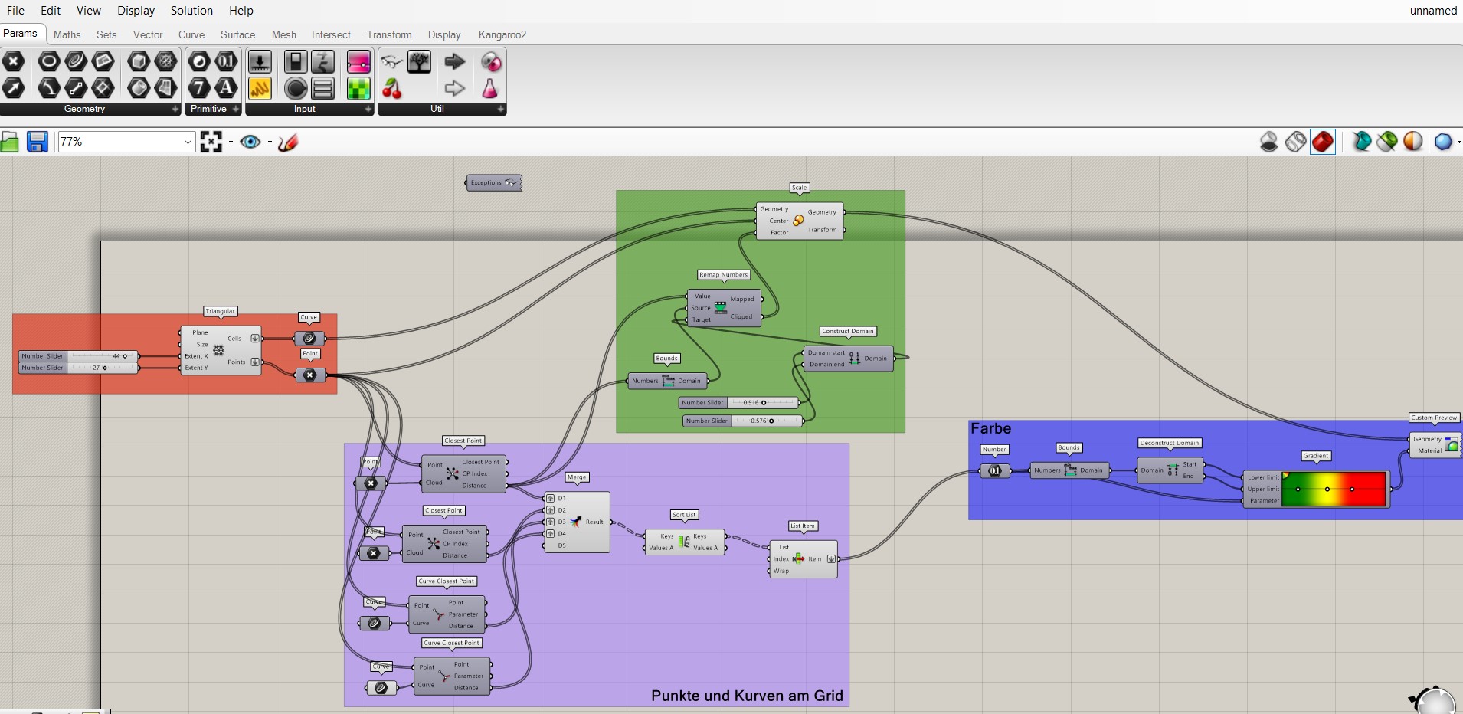Screen dimensions: 1463x714
Task: Select the Point parameter icon in Geometry panel
Action: coord(14,61)
